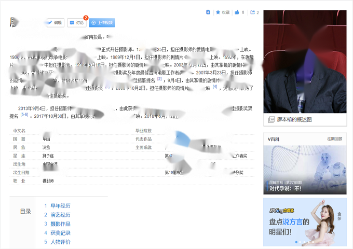Like the entry with the thumbs-up icon
This screenshot has height=249, width=353.
(237, 12)
